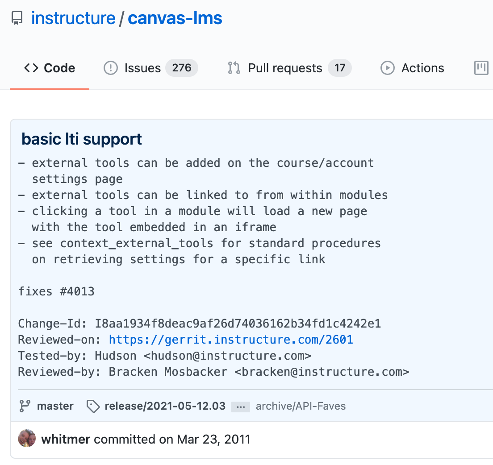The height and width of the screenshot is (465, 493).
Task: Open the instructure organization link
Action: click(x=73, y=18)
